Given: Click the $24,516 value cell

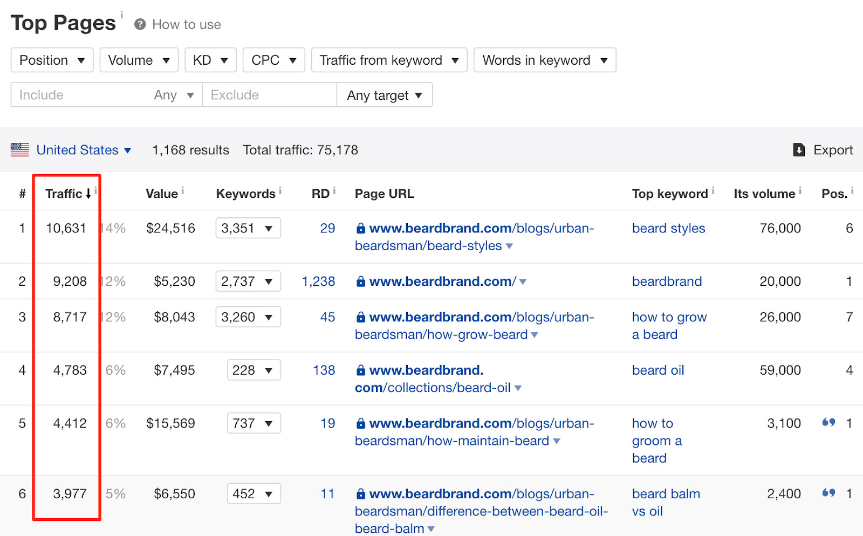Looking at the screenshot, I should (170, 228).
